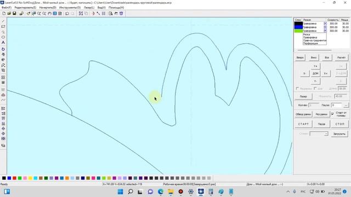Select the hand pan tool
This screenshot has height=197, width=351.
coord(49,13)
